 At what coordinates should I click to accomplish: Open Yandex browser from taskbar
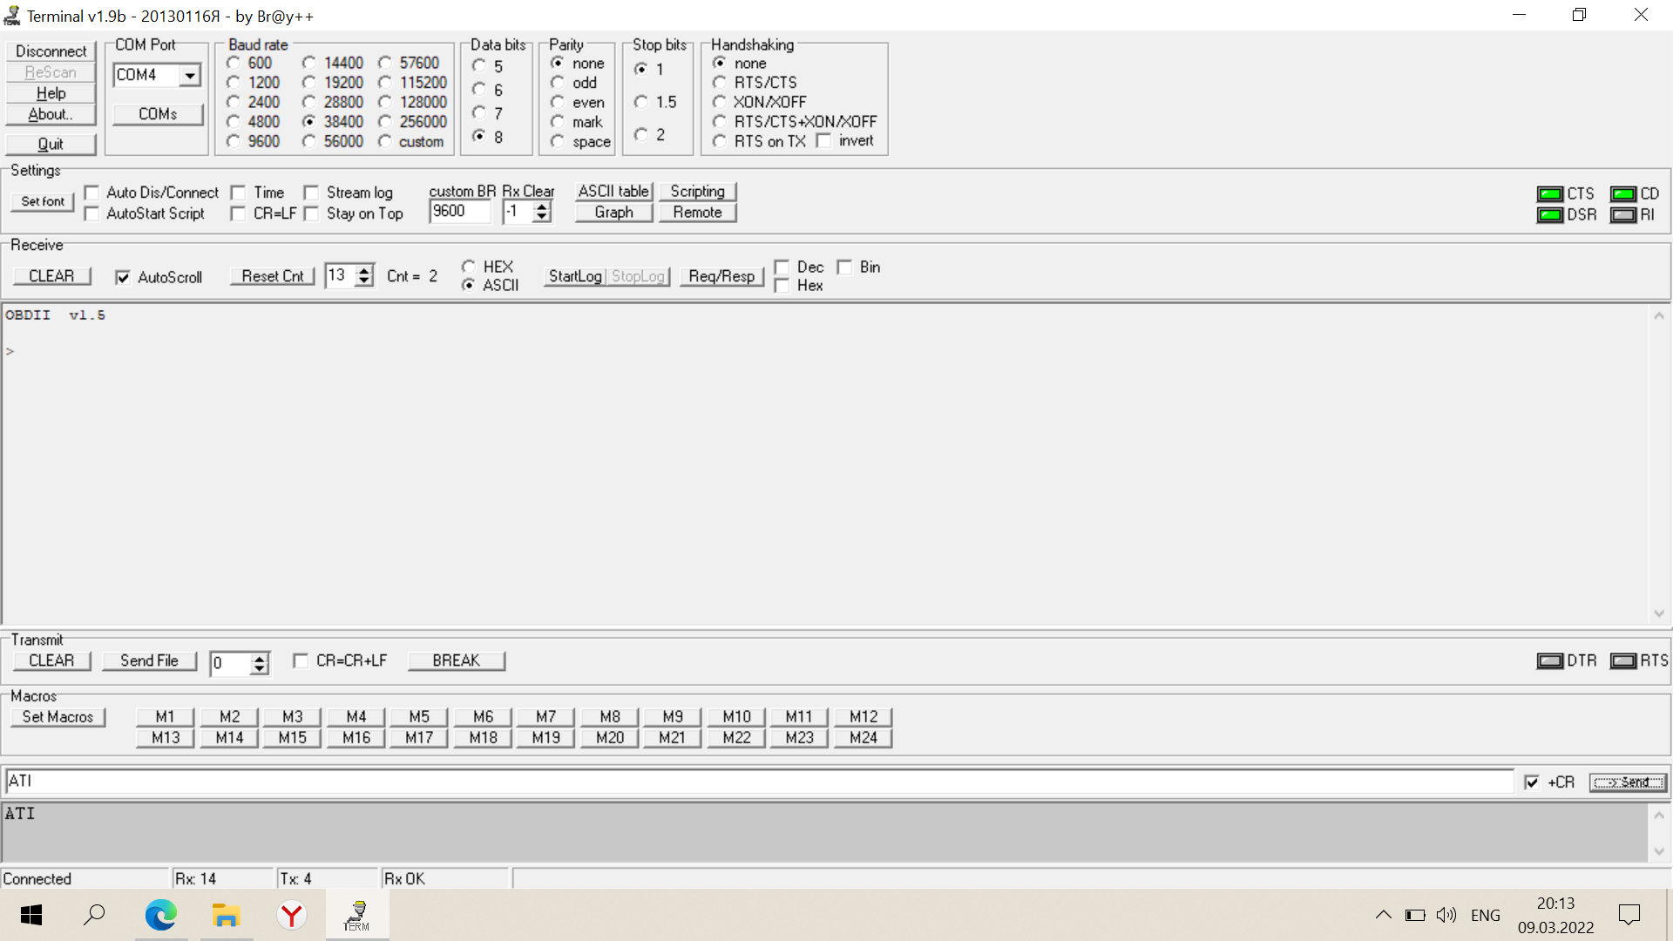[291, 915]
